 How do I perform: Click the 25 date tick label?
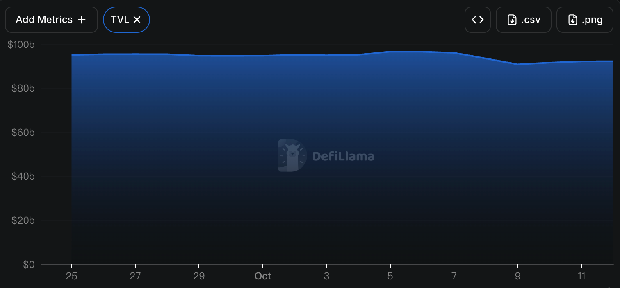tap(72, 276)
